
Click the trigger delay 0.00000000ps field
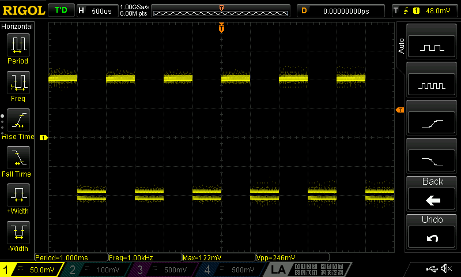point(341,11)
